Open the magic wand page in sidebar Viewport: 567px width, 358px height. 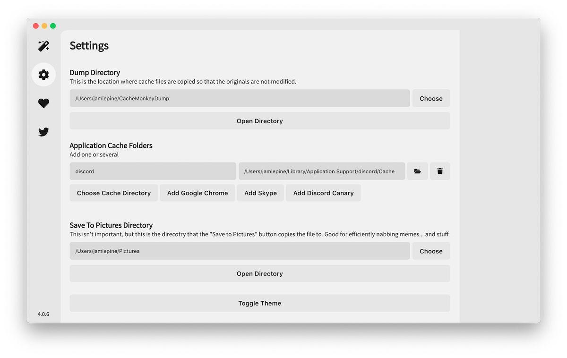pos(43,46)
